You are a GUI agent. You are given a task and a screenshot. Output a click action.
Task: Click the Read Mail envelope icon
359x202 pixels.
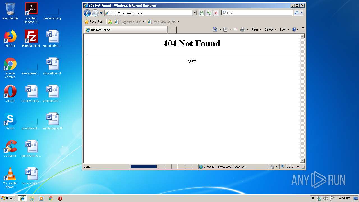click(236, 29)
